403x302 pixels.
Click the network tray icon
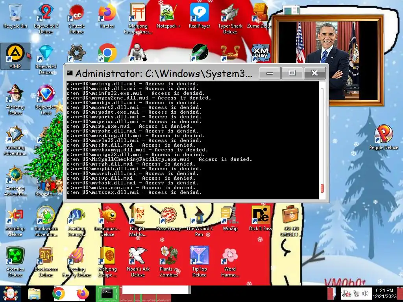[356, 293]
